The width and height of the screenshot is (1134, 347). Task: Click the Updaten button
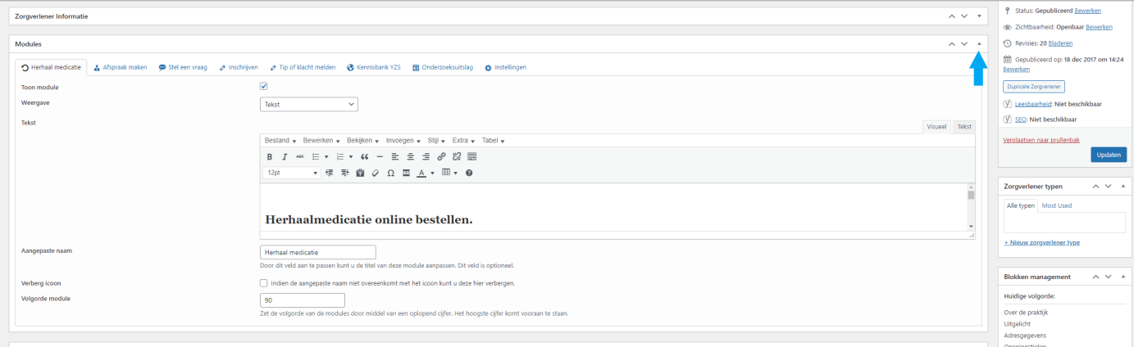[1109, 155]
